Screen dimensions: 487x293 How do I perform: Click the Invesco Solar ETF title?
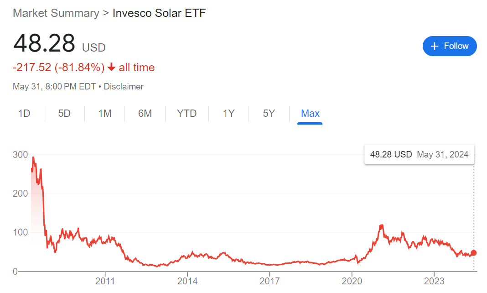pyautogui.click(x=159, y=13)
